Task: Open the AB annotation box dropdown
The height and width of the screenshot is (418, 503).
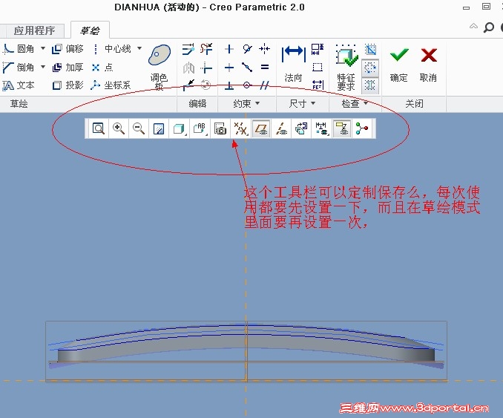Action: pos(200,128)
